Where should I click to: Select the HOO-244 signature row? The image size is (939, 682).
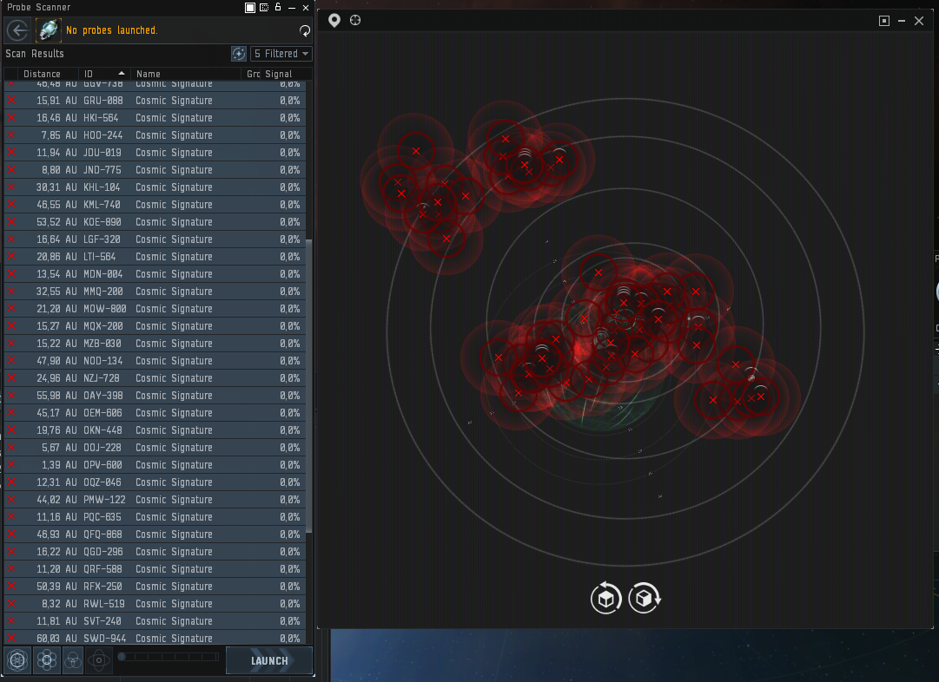tap(155, 135)
